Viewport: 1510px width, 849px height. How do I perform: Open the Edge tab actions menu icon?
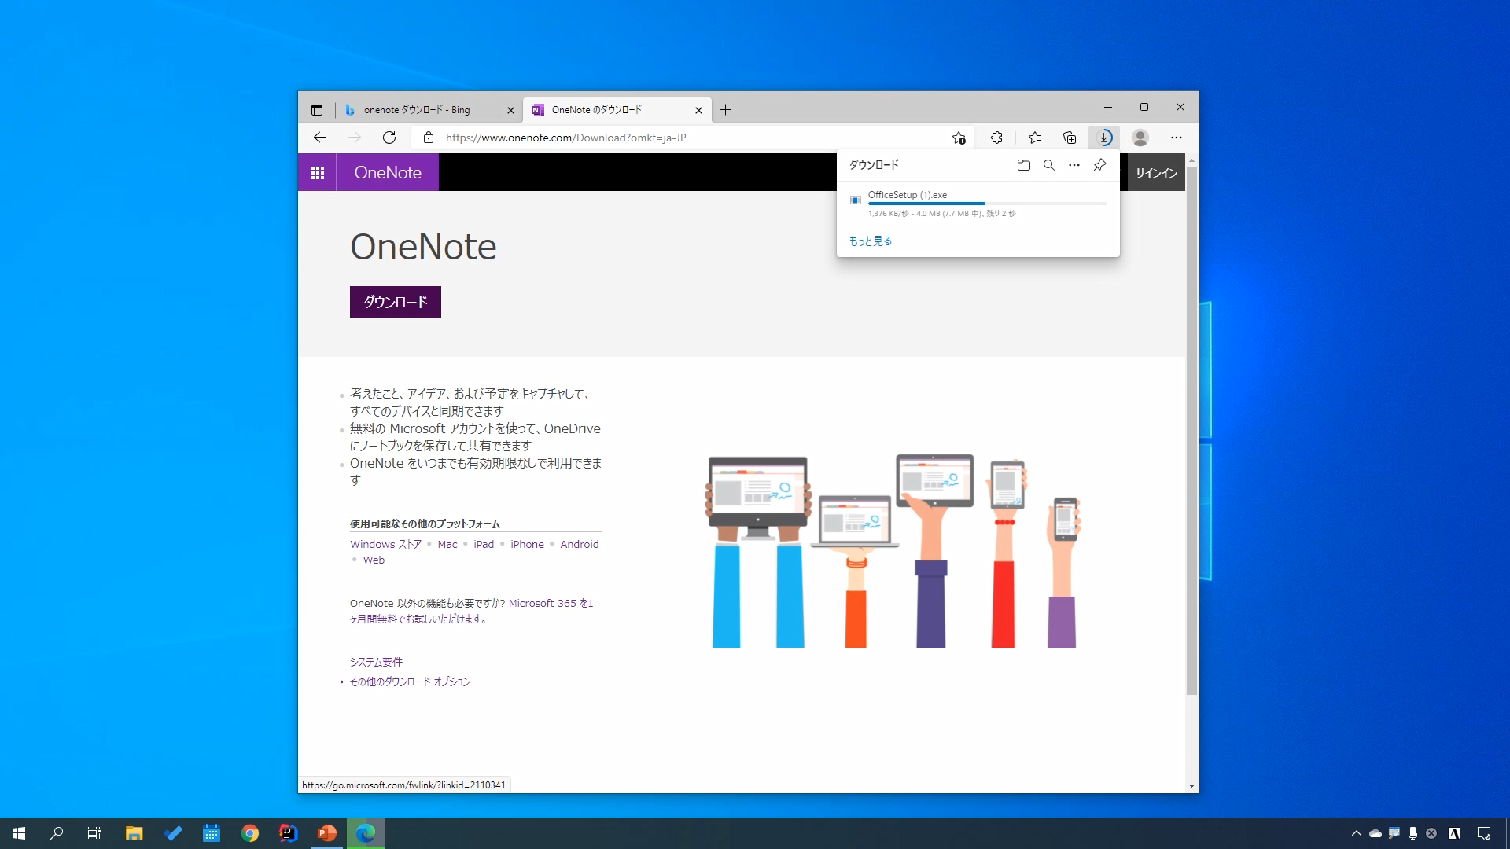(x=317, y=110)
